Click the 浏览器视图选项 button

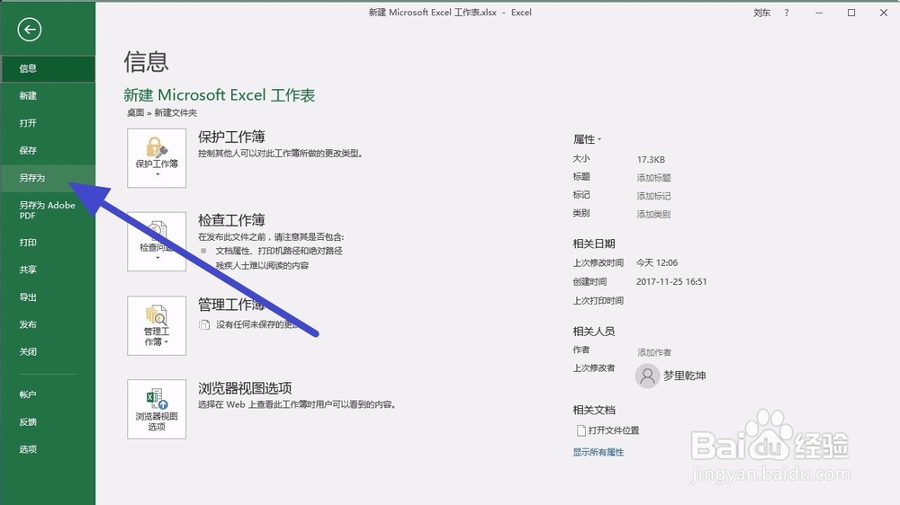point(157,409)
